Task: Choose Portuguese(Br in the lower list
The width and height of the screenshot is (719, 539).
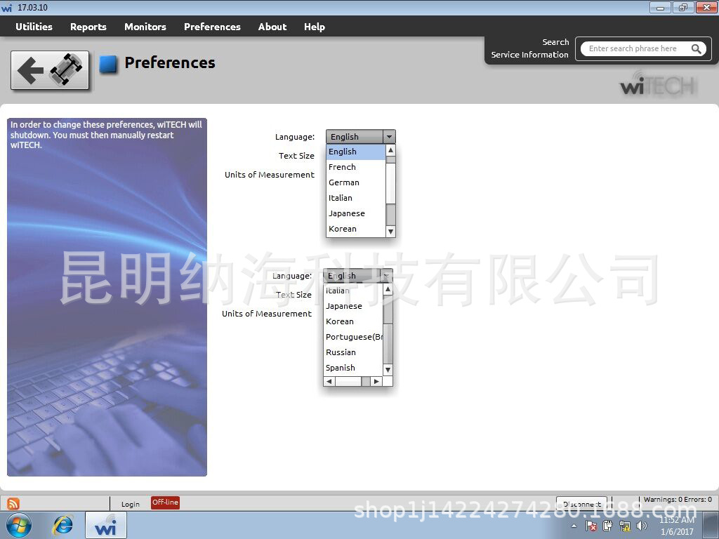Action: coord(353,337)
